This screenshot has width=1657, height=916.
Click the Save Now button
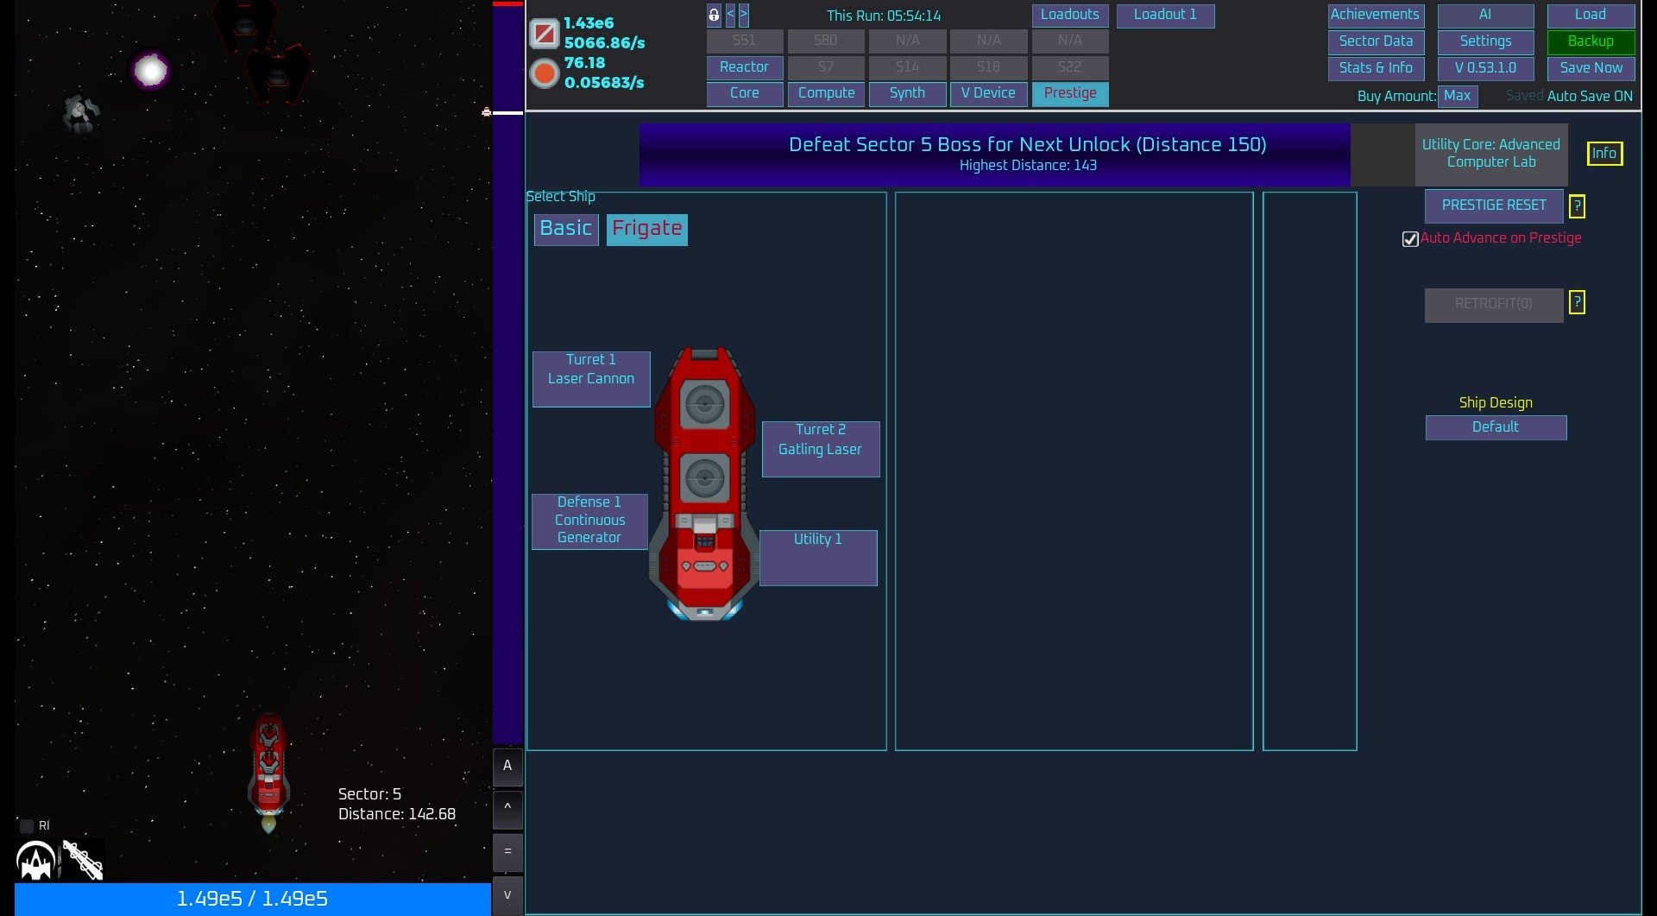click(1591, 68)
